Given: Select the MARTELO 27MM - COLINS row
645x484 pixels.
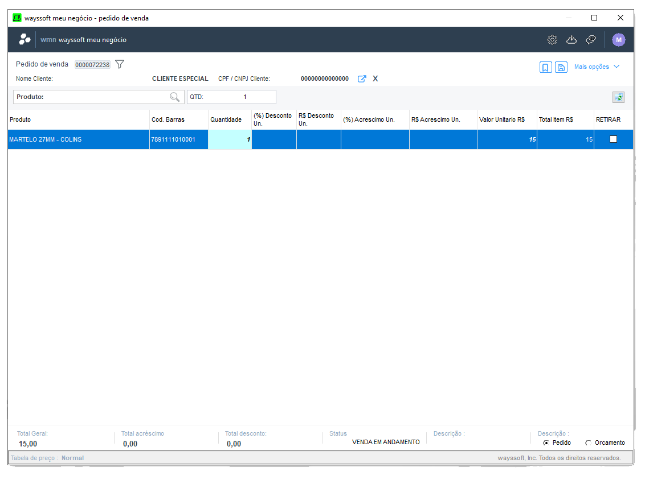Looking at the screenshot, I should point(320,139).
